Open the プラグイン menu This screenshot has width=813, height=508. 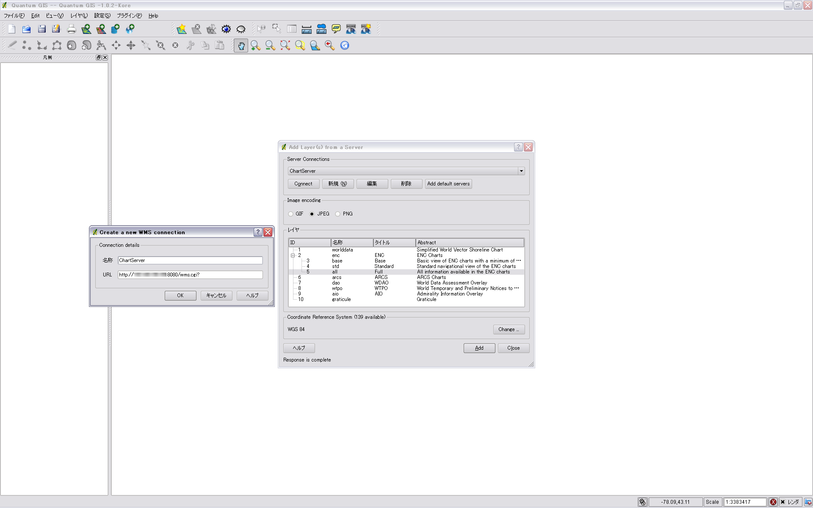(129, 16)
